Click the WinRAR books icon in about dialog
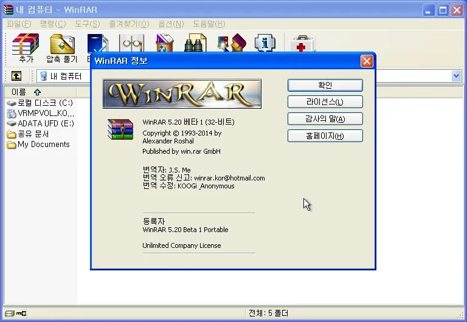Screen dimensions: 467x322 pyautogui.click(x=120, y=129)
